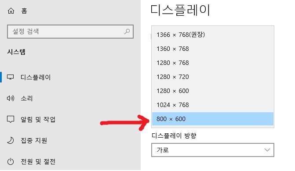
Task: Pick the 1280 × 768 resolution option
Action: click(x=213, y=63)
